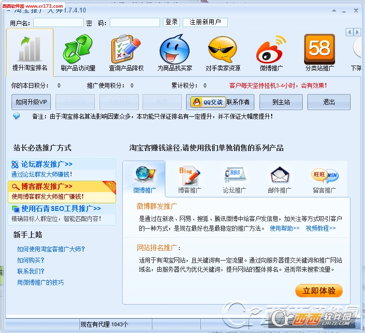
Task: Click the 推广使用积分 label
Action: pyautogui.click(x=106, y=86)
